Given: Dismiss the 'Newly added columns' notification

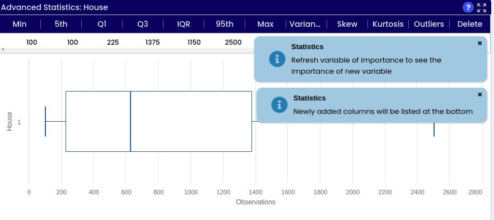Looking at the screenshot, I should pyautogui.click(x=480, y=94).
